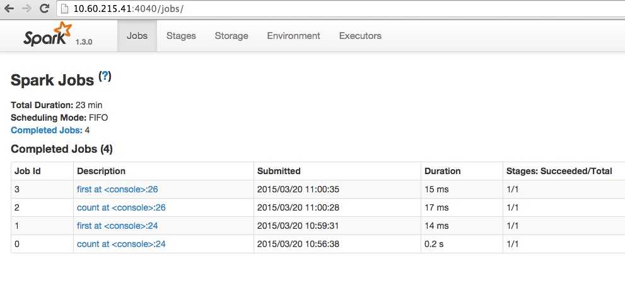This screenshot has height=281, width=625.
Task: Open job 1 first at <console>:24
Action: tap(117, 226)
